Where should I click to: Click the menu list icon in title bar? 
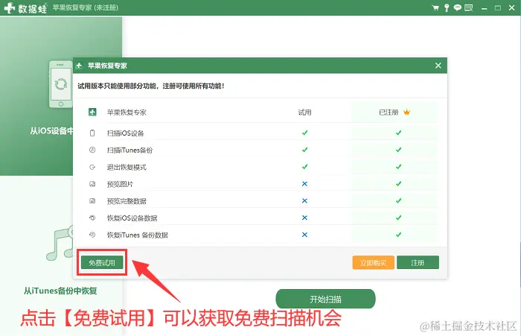468,7
